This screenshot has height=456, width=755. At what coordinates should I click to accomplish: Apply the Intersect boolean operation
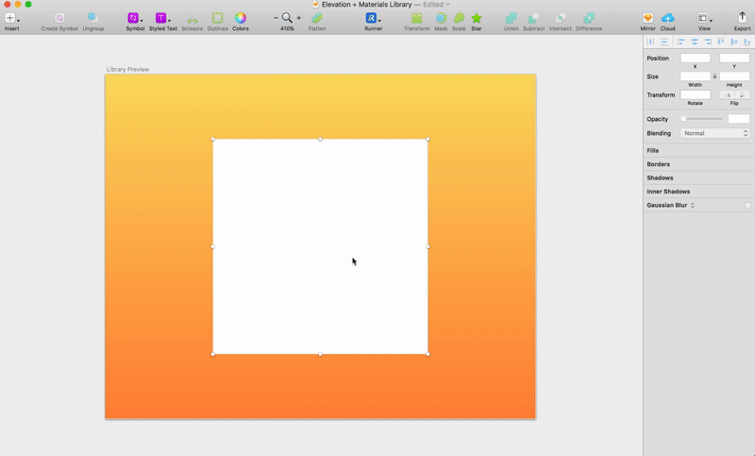pos(560,18)
